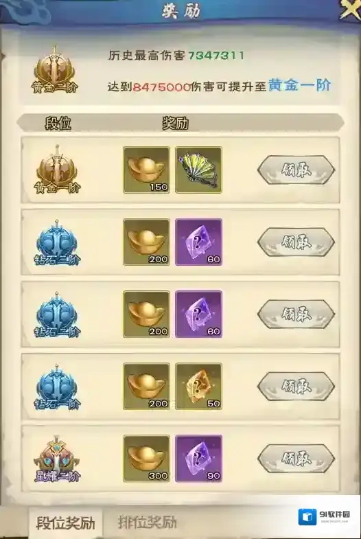Image resolution: width=361 pixels, height=539 pixels.
Task: Select the gold ingot reward showing 300
Action: click(x=146, y=459)
